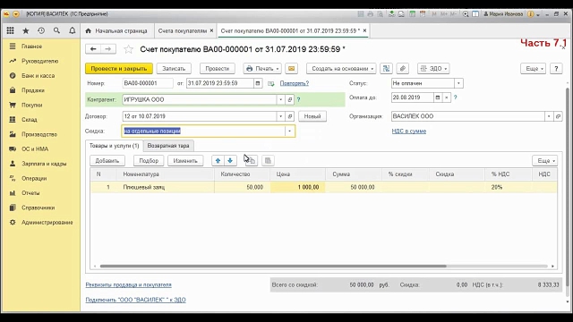The width and height of the screenshot is (573, 322).
Task: Expand the Создать на основании menu
Action: (341, 69)
